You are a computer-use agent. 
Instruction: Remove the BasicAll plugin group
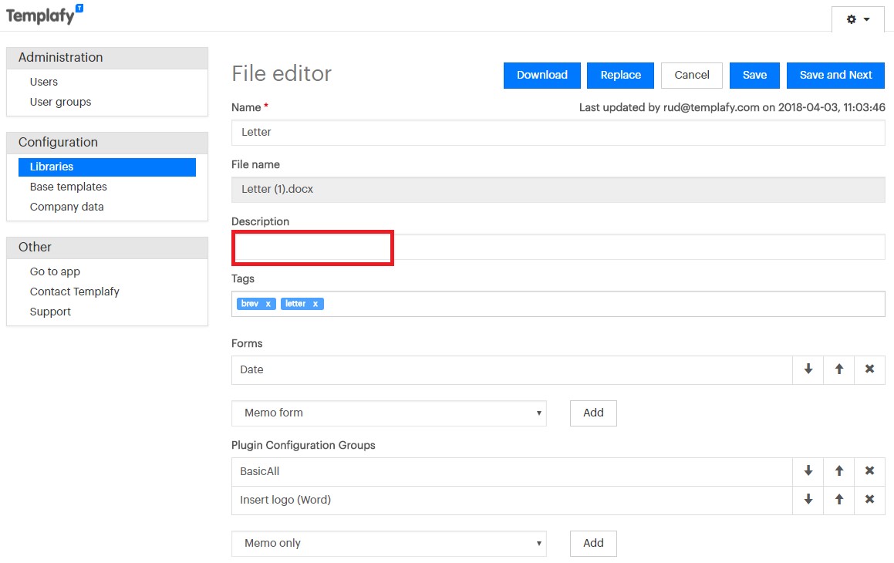coord(869,471)
